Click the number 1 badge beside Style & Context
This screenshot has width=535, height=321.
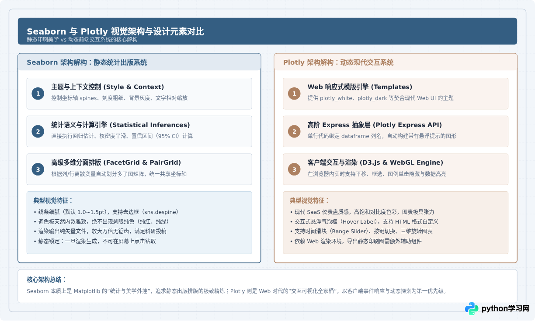tap(38, 93)
